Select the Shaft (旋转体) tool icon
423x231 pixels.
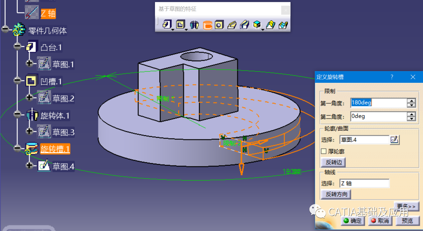click(195, 25)
